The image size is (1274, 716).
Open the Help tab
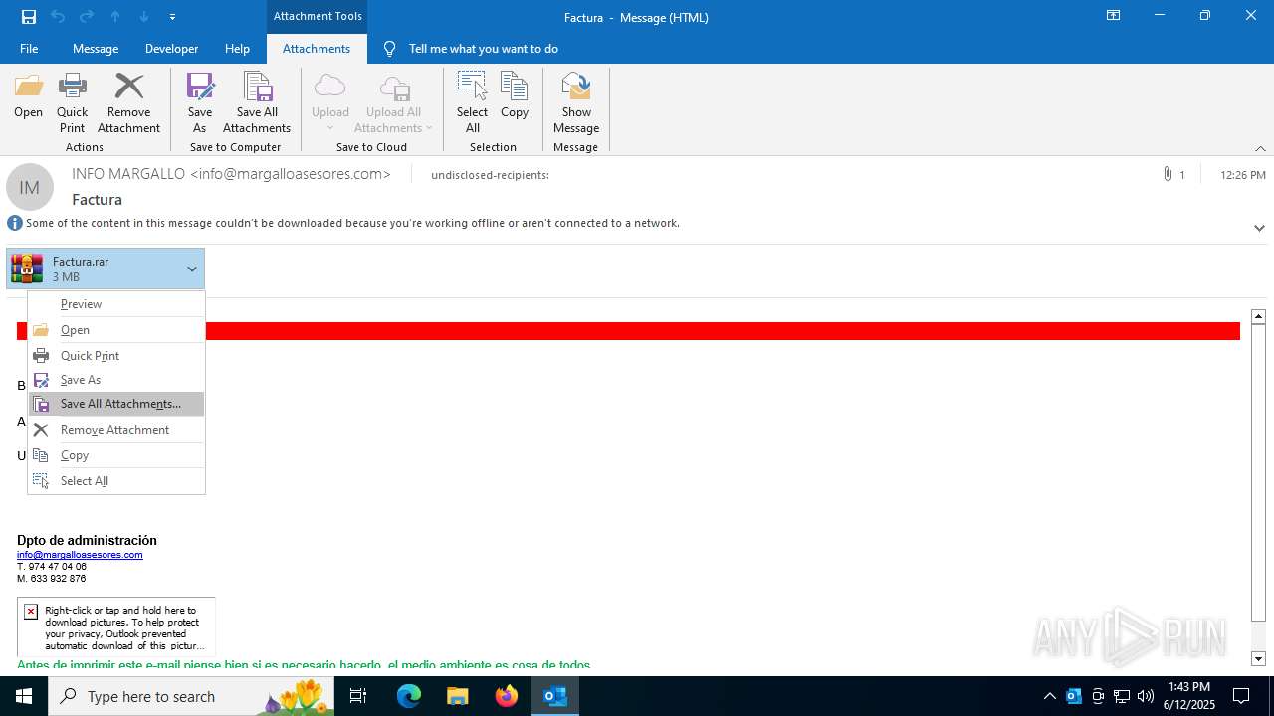[x=237, y=49]
